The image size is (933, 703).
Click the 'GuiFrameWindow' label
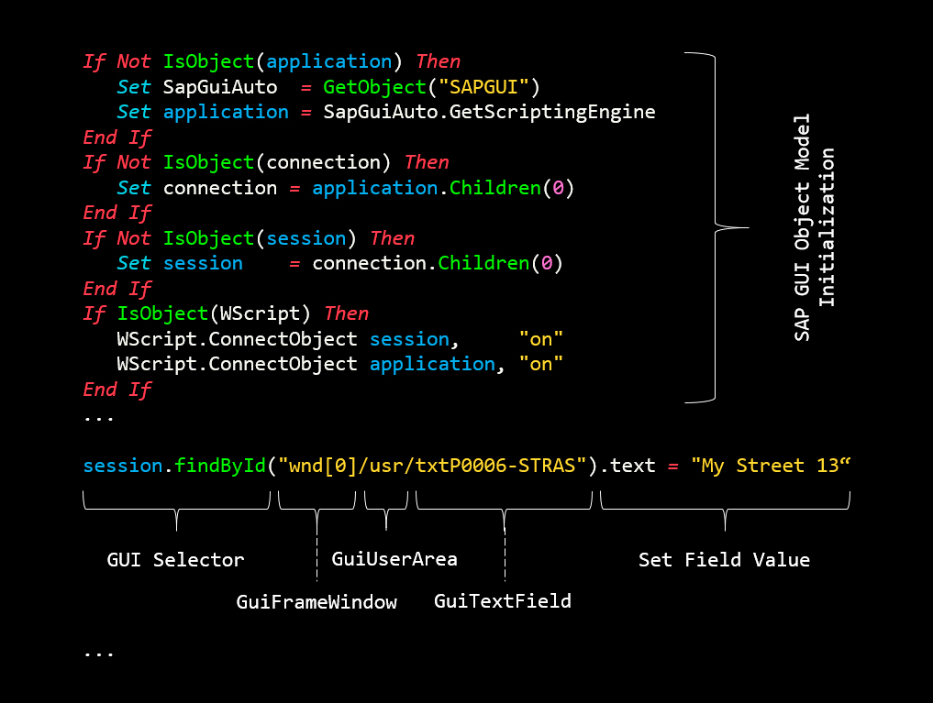pyautogui.click(x=317, y=602)
